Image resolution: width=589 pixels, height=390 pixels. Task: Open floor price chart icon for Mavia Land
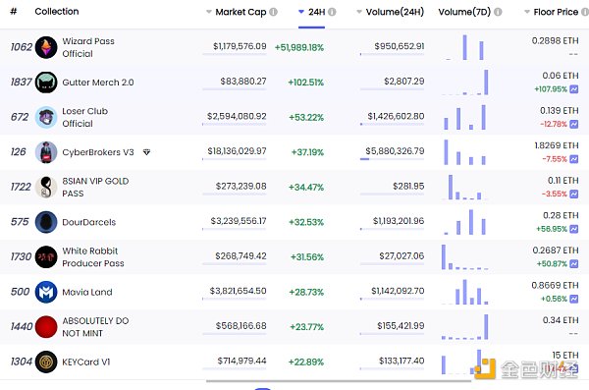coord(574,299)
